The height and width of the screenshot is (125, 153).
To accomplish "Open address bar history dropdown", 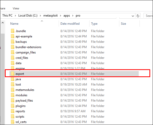I will 133,16.
